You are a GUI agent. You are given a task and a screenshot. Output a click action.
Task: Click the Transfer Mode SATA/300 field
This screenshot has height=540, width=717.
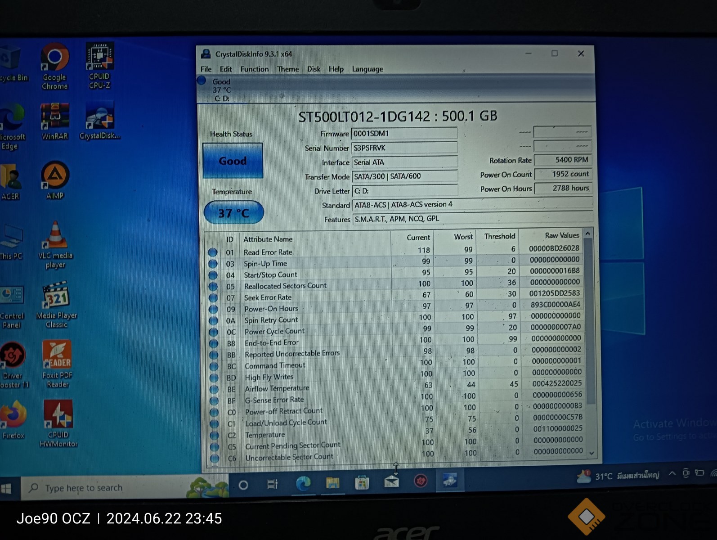(404, 176)
